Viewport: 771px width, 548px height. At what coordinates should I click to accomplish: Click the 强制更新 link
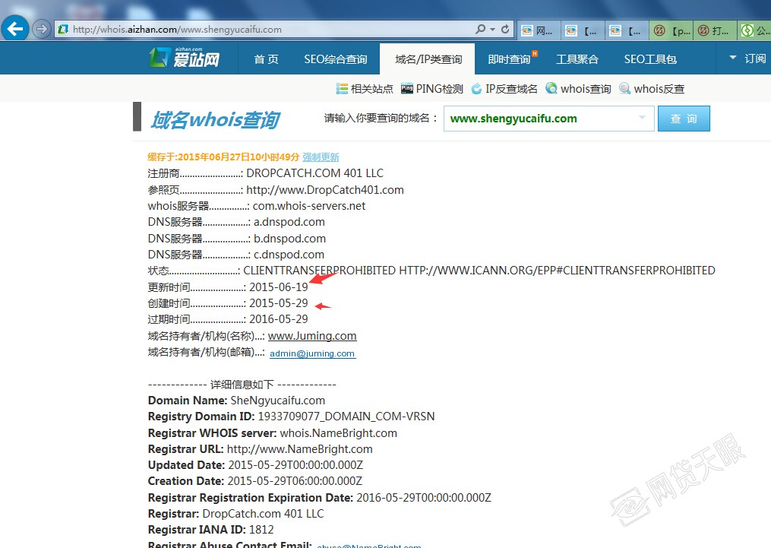321,157
